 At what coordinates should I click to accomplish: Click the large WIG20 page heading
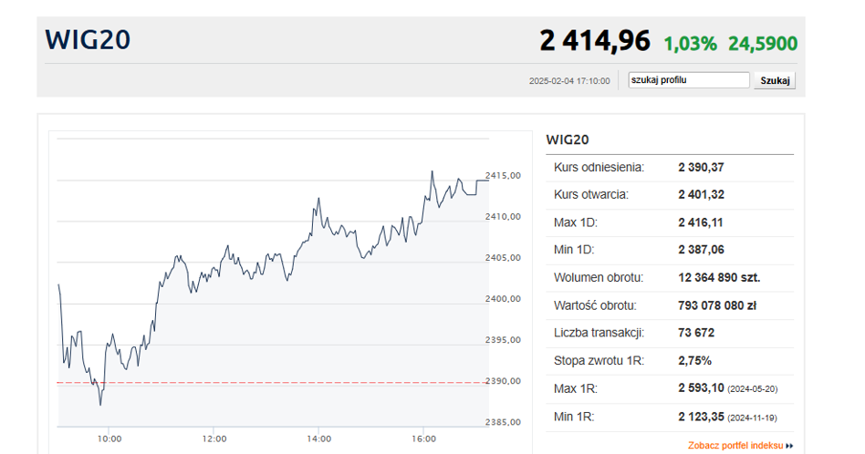tap(88, 40)
